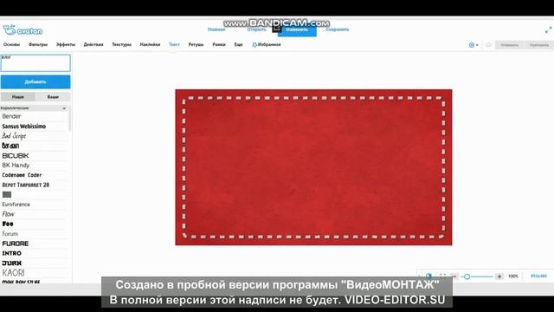Choose the Flow font
Viewport: 554px width, 312px height.
tap(8, 214)
